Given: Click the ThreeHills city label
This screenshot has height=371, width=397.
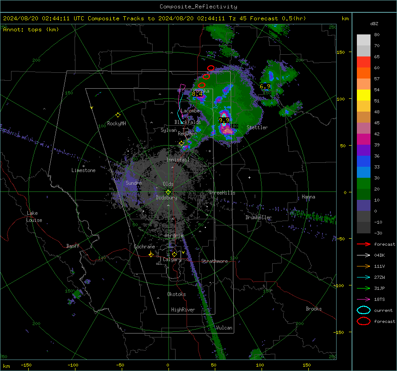Looking at the screenshot, I should click(x=222, y=193).
